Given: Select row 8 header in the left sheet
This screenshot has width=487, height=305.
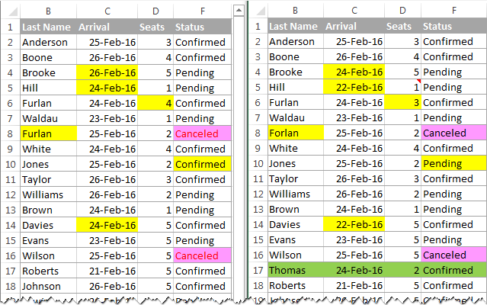Looking at the screenshot, I should click(x=10, y=133).
